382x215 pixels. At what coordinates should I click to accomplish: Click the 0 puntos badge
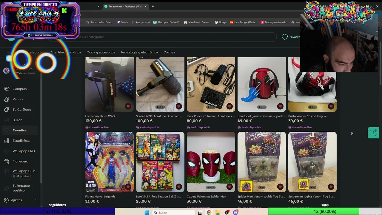tap(21, 176)
